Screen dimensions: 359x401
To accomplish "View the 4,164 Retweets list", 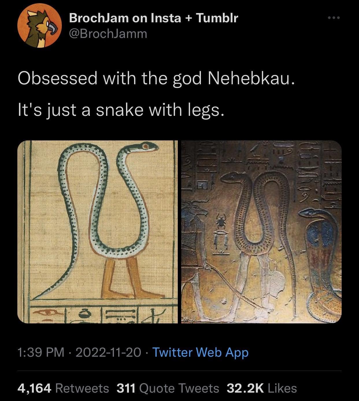I will (63, 388).
